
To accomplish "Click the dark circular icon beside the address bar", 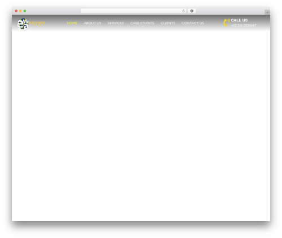I will [192, 11].
